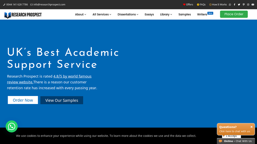Screen dimensions: 257x144
Task: Expand the About dropdown menu
Action: [x=80, y=14]
